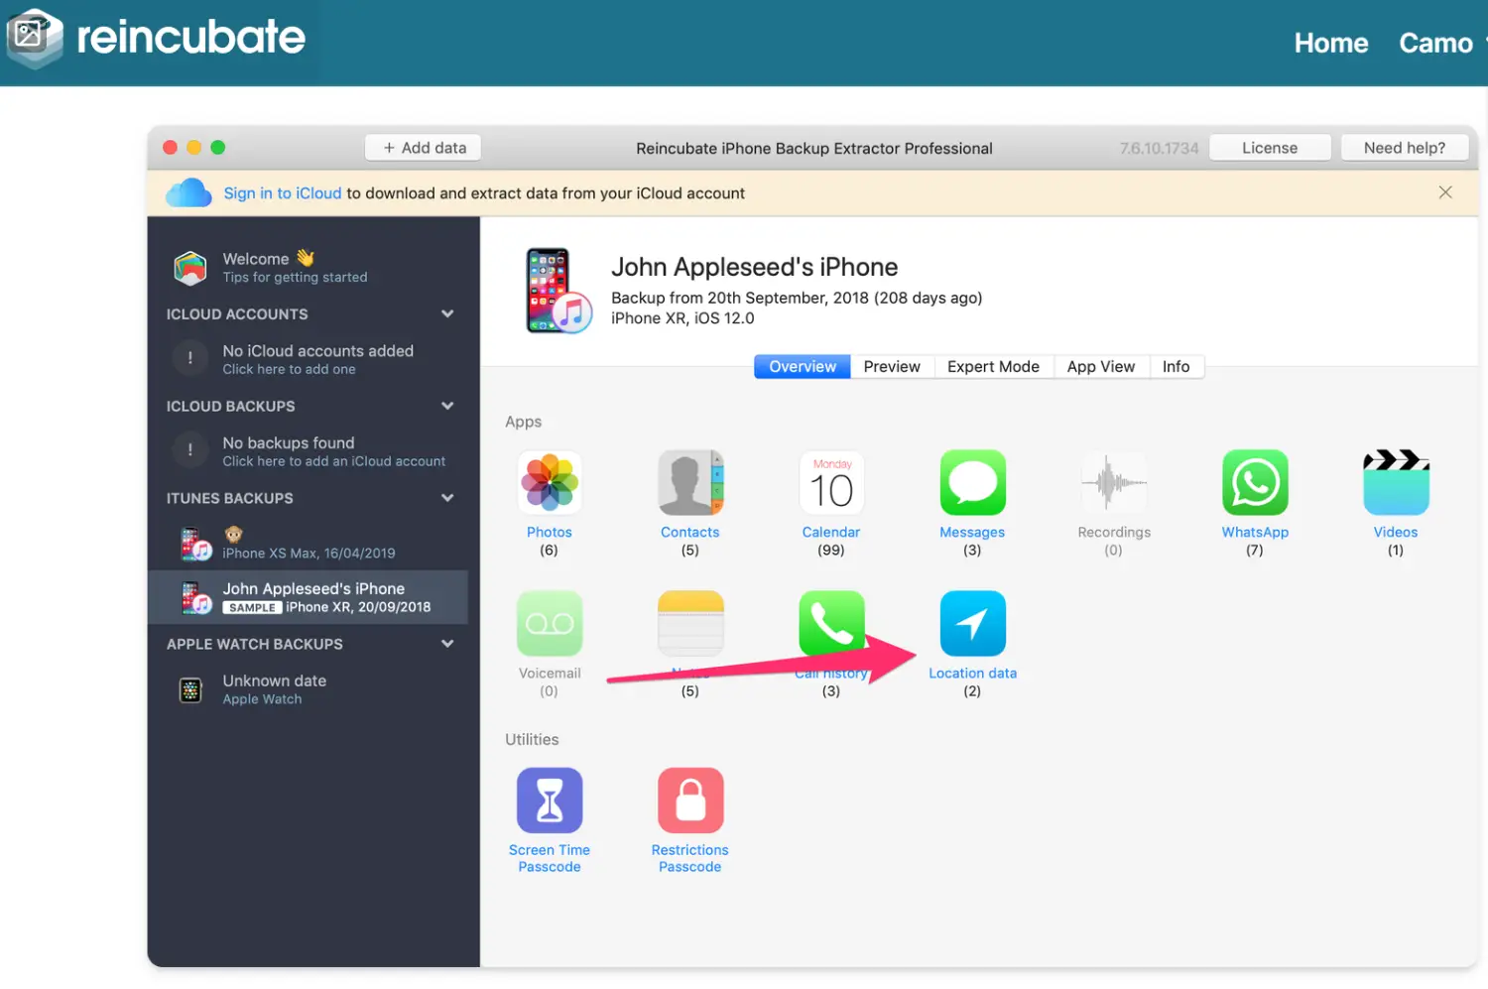The height and width of the screenshot is (989, 1488).
Task: Open the Contacts icon
Action: (690, 483)
